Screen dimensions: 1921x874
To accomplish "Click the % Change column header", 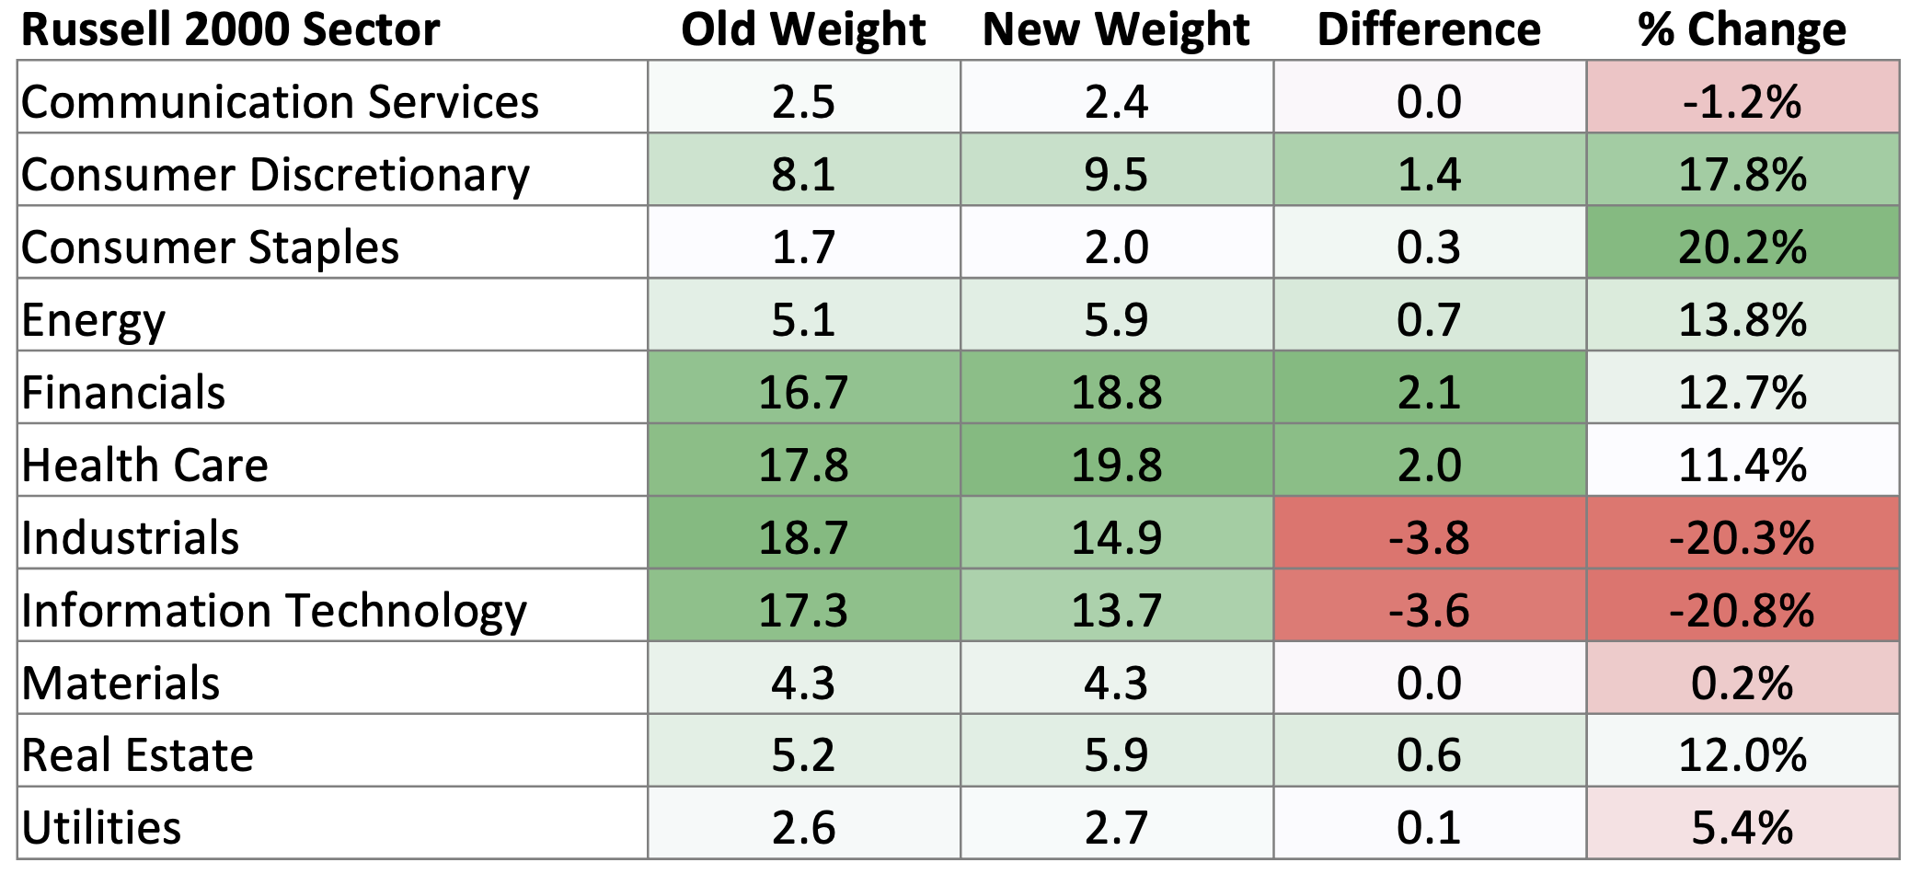I will pos(1742,29).
